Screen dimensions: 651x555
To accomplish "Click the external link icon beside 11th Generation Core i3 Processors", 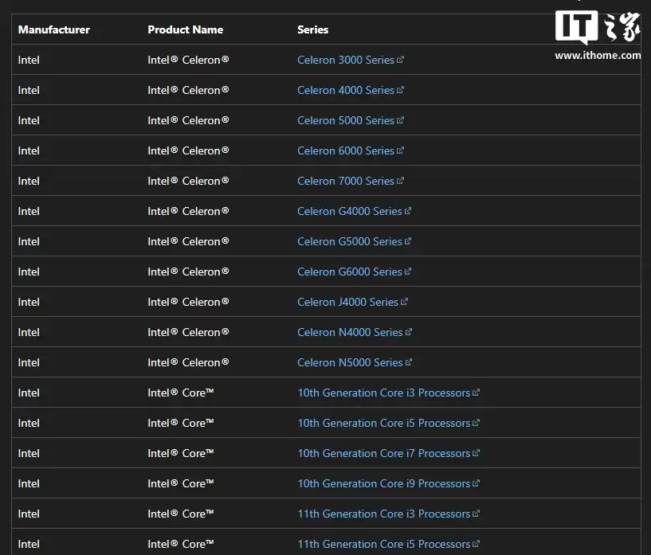I will 476,513.
